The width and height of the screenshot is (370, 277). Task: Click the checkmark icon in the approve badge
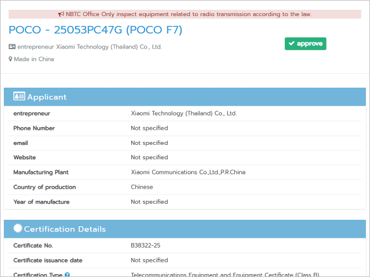291,43
